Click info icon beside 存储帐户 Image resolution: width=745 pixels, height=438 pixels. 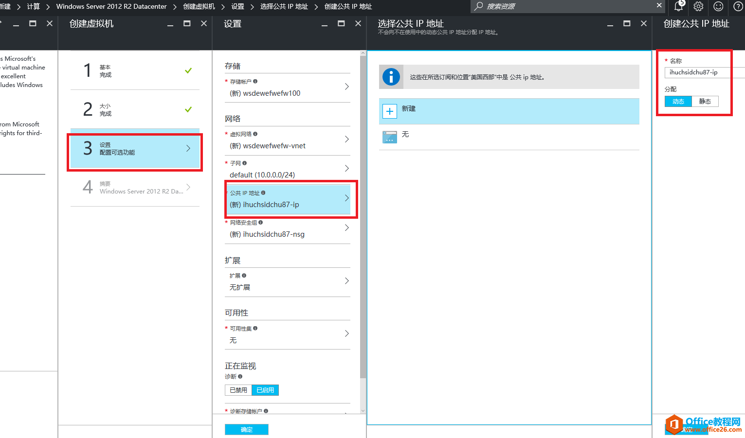point(255,82)
